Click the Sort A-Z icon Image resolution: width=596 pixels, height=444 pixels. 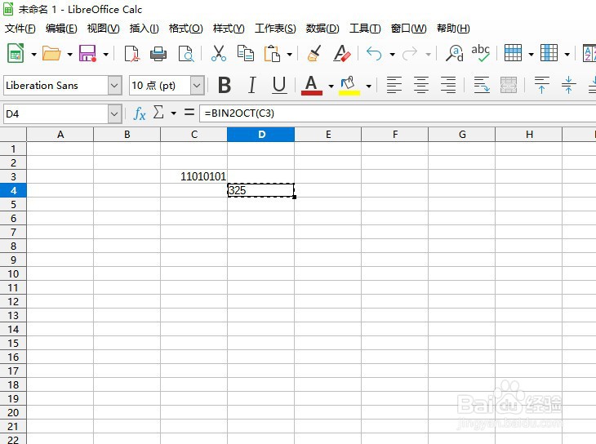click(x=589, y=53)
